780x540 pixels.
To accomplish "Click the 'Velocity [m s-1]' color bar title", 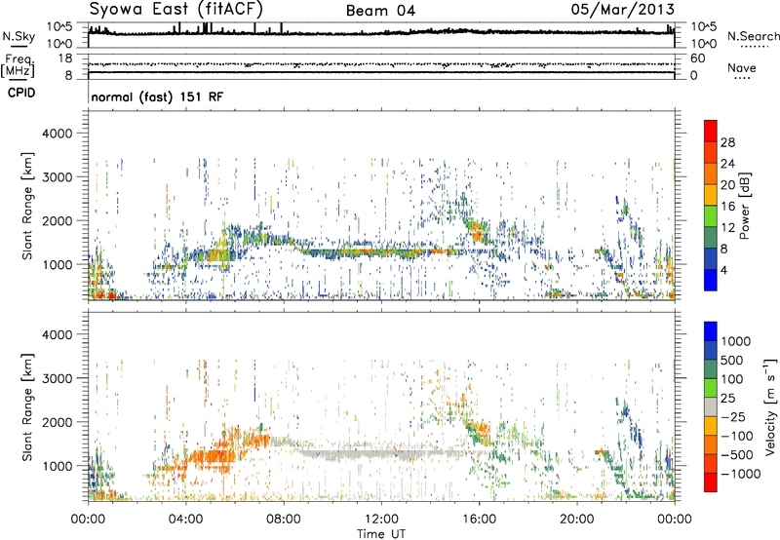I will click(x=770, y=406).
